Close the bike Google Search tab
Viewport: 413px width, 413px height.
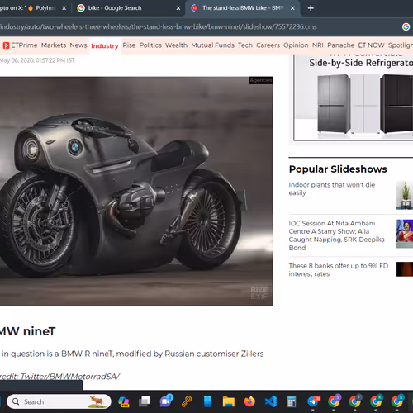tap(178, 8)
